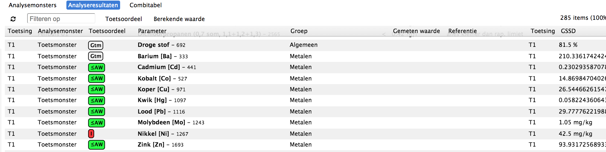Switch to the Analysemonsters tab
Viewport: 606px width, 152px height.
pos(33,5)
